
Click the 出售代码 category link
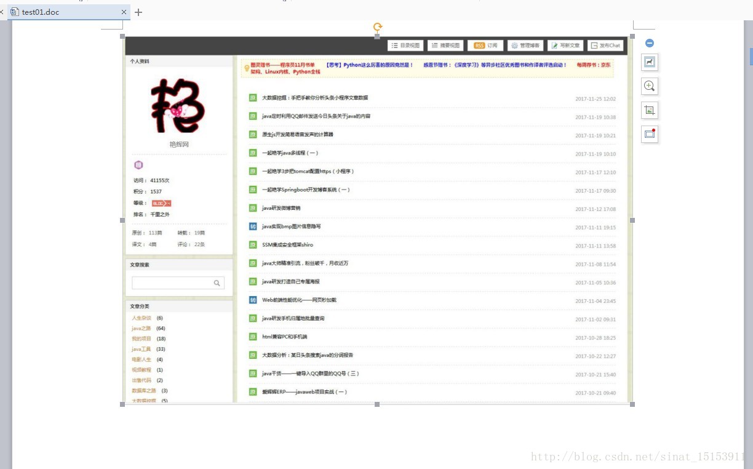[x=141, y=380]
